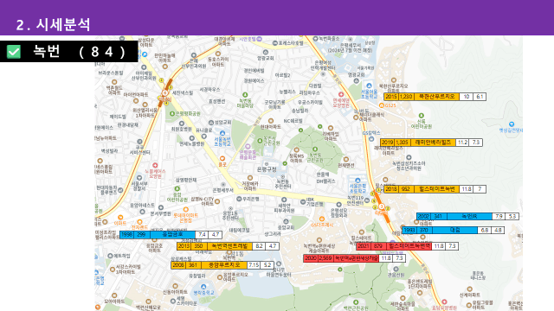Click the 녹번역 subway station marker
The image size is (554, 311).
(x=381, y=206)
